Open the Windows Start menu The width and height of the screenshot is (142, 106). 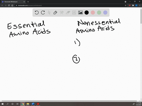(2, 104)
